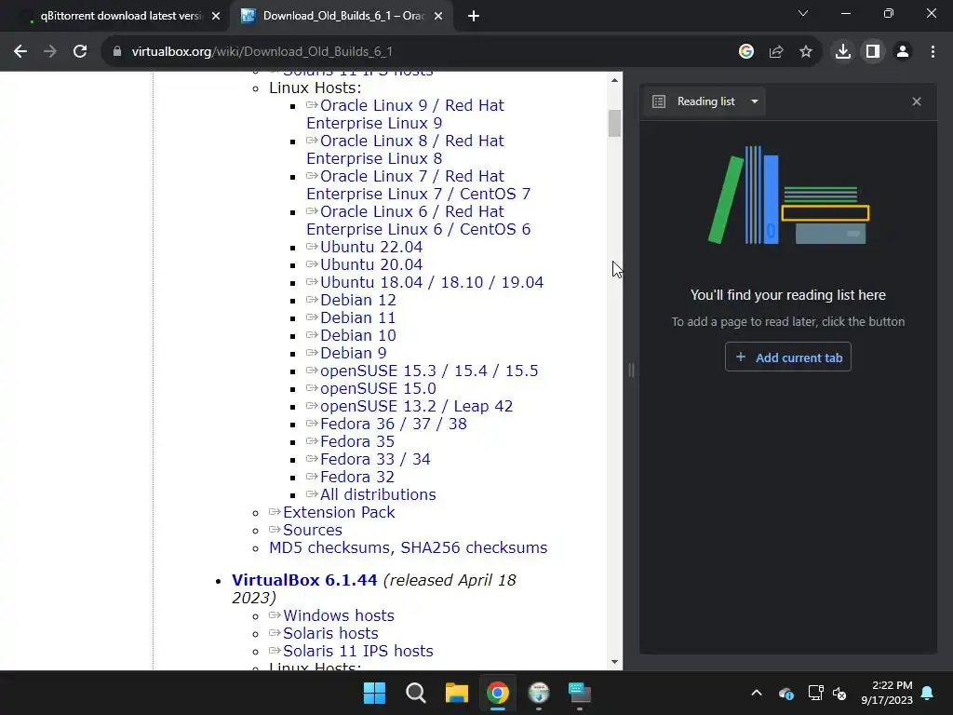
Task: Open the tab search chevron
Action: tap(803, 13)
